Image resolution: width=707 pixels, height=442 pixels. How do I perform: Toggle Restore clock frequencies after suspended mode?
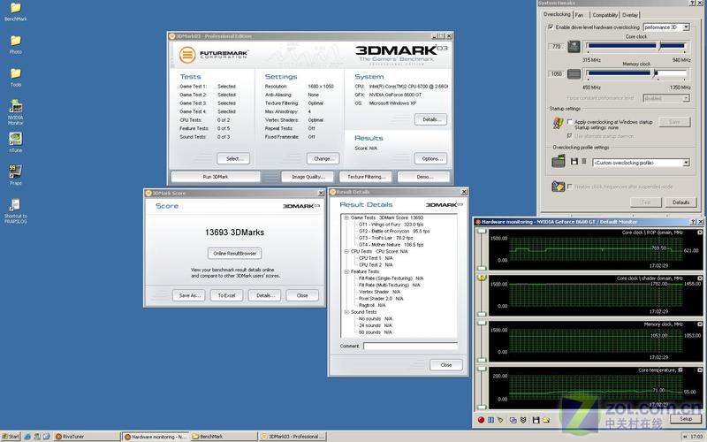point(570,187)
